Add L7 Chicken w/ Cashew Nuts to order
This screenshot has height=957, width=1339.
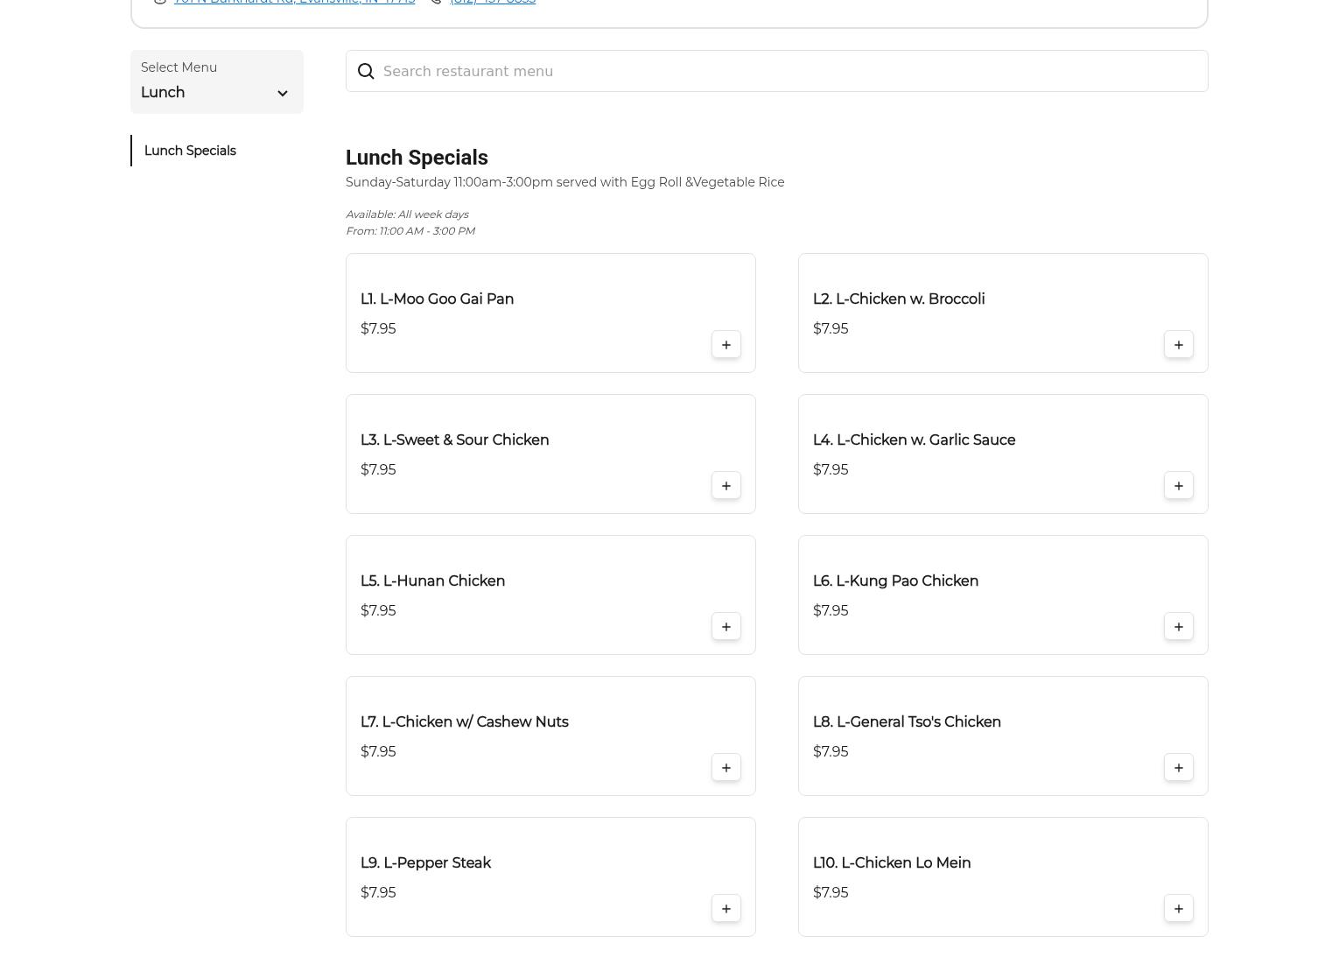click(x=726, y=768)
